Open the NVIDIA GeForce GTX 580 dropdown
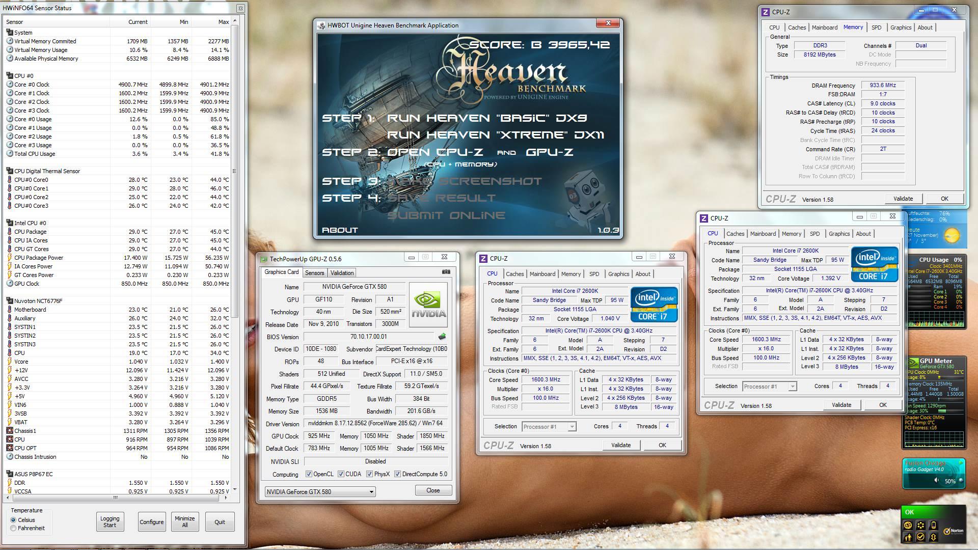The image size is (978, 550). click(x=320, y=491)
